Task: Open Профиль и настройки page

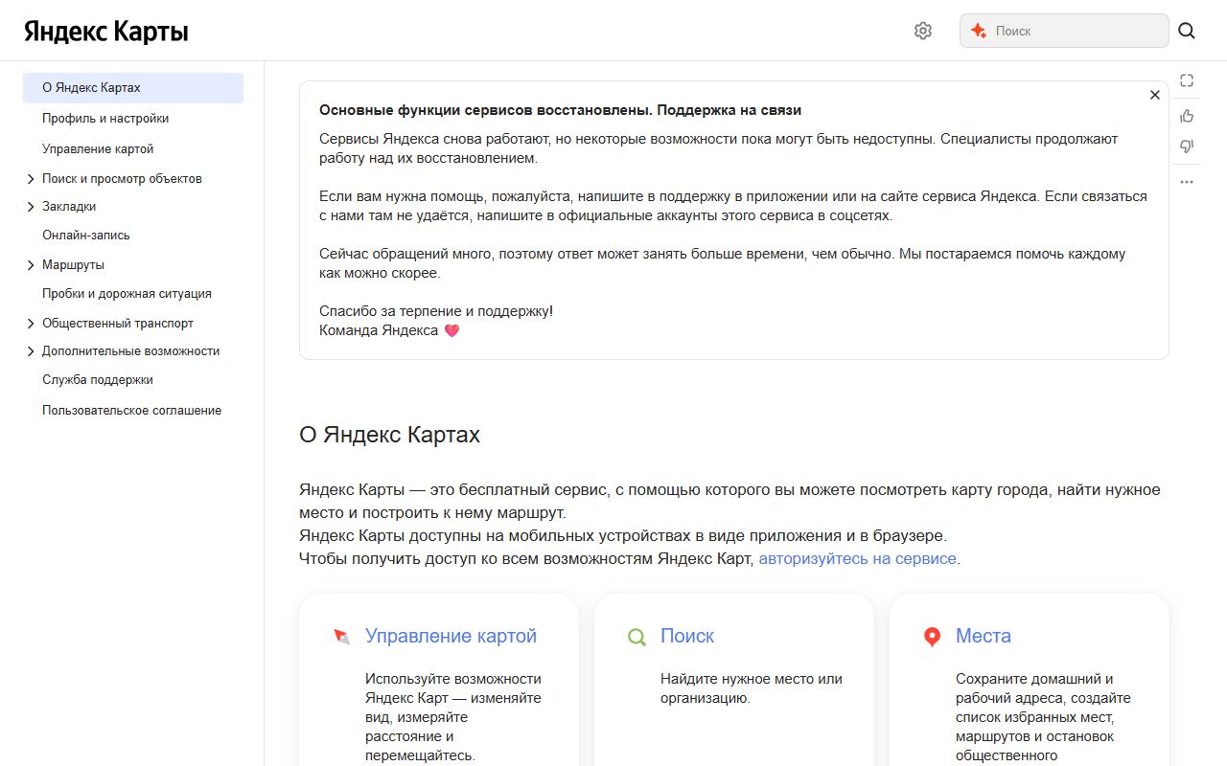Action: point(105,119)
